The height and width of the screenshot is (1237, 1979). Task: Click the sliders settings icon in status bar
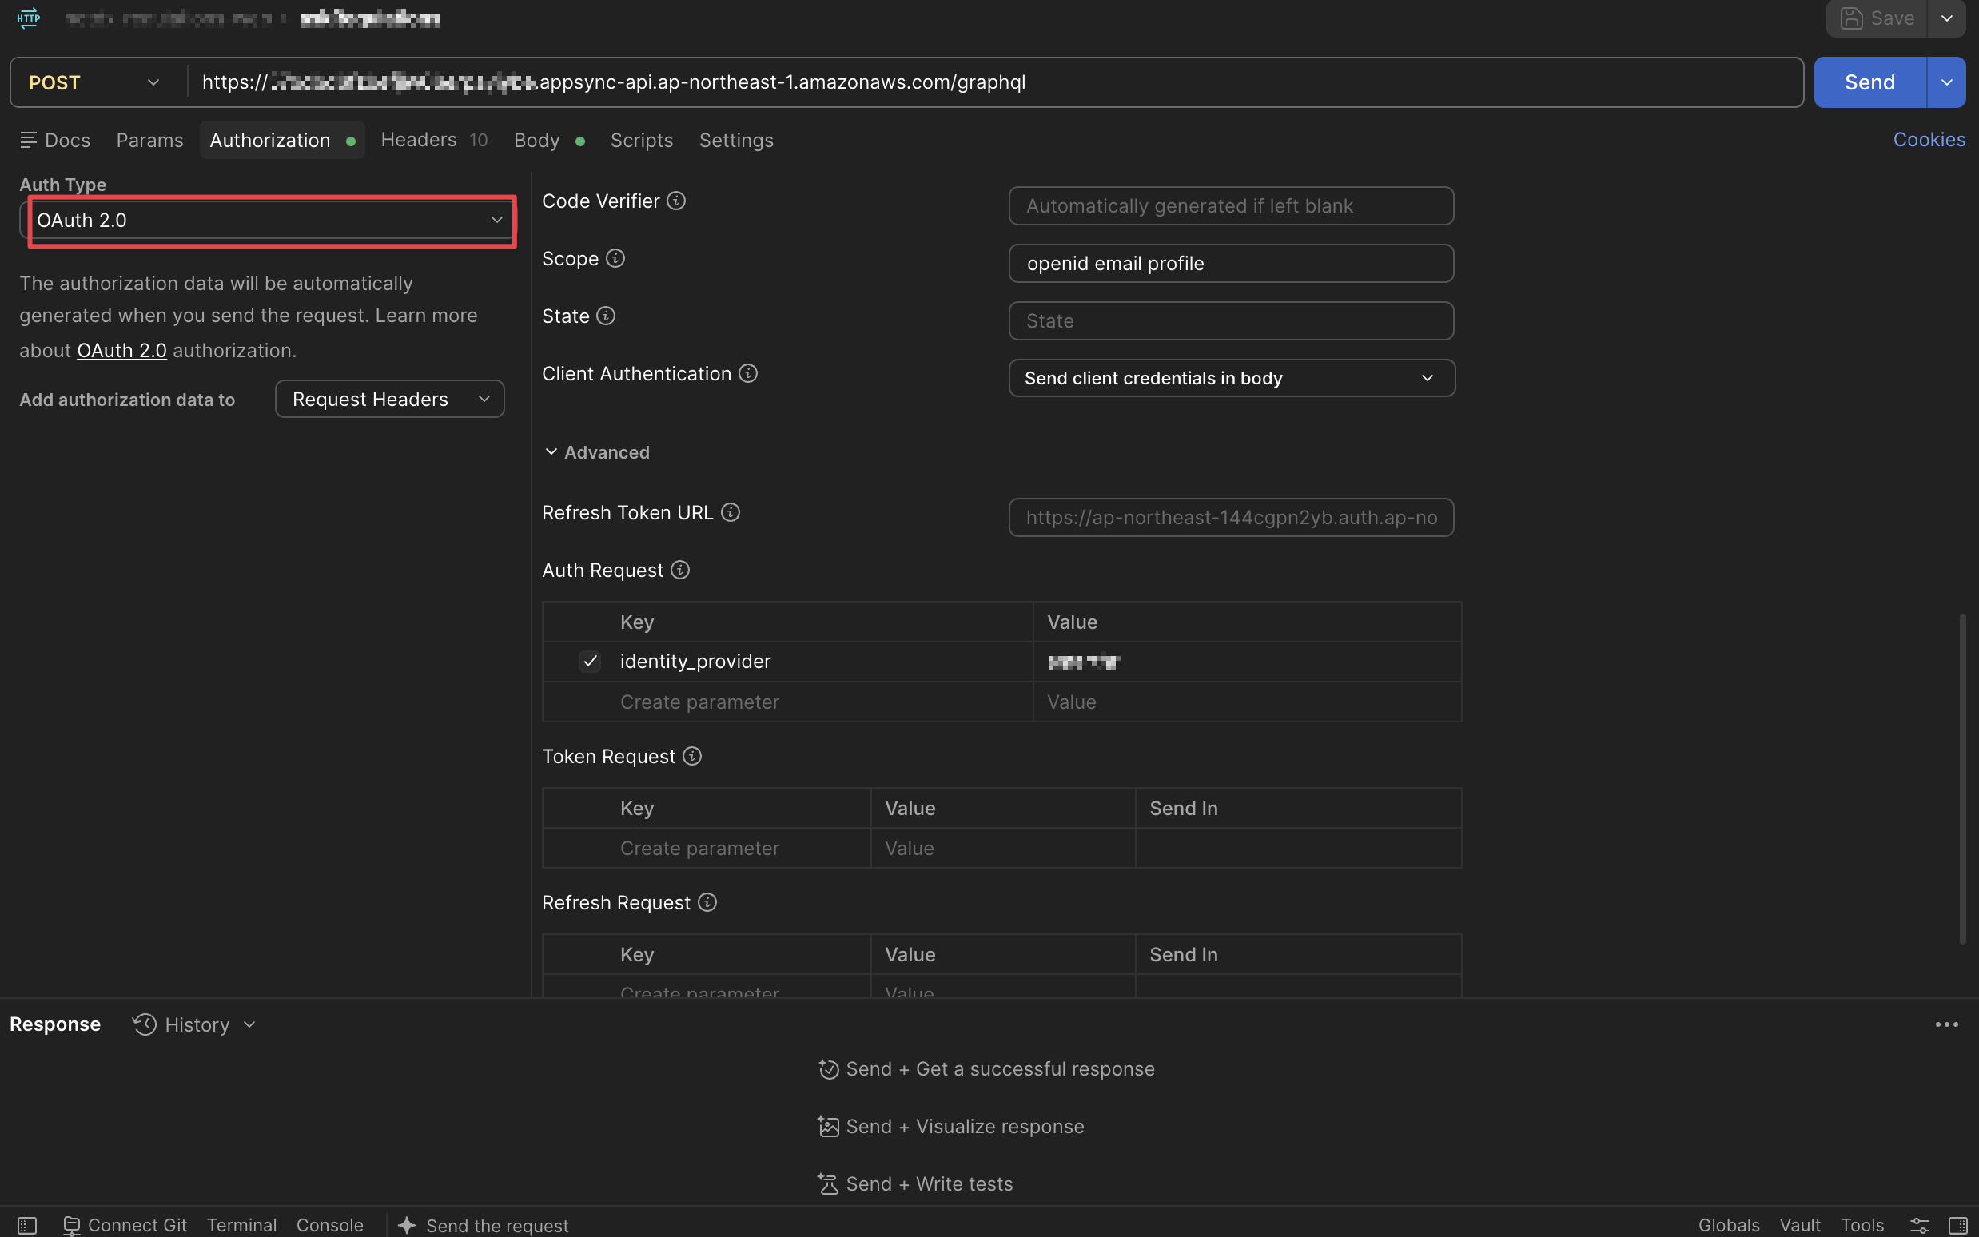coord(1918,1225)
